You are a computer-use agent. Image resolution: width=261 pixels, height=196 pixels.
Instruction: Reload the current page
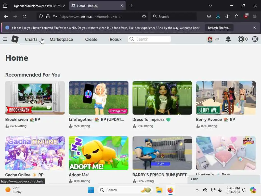pyautogui.click(x=24, y=17)
